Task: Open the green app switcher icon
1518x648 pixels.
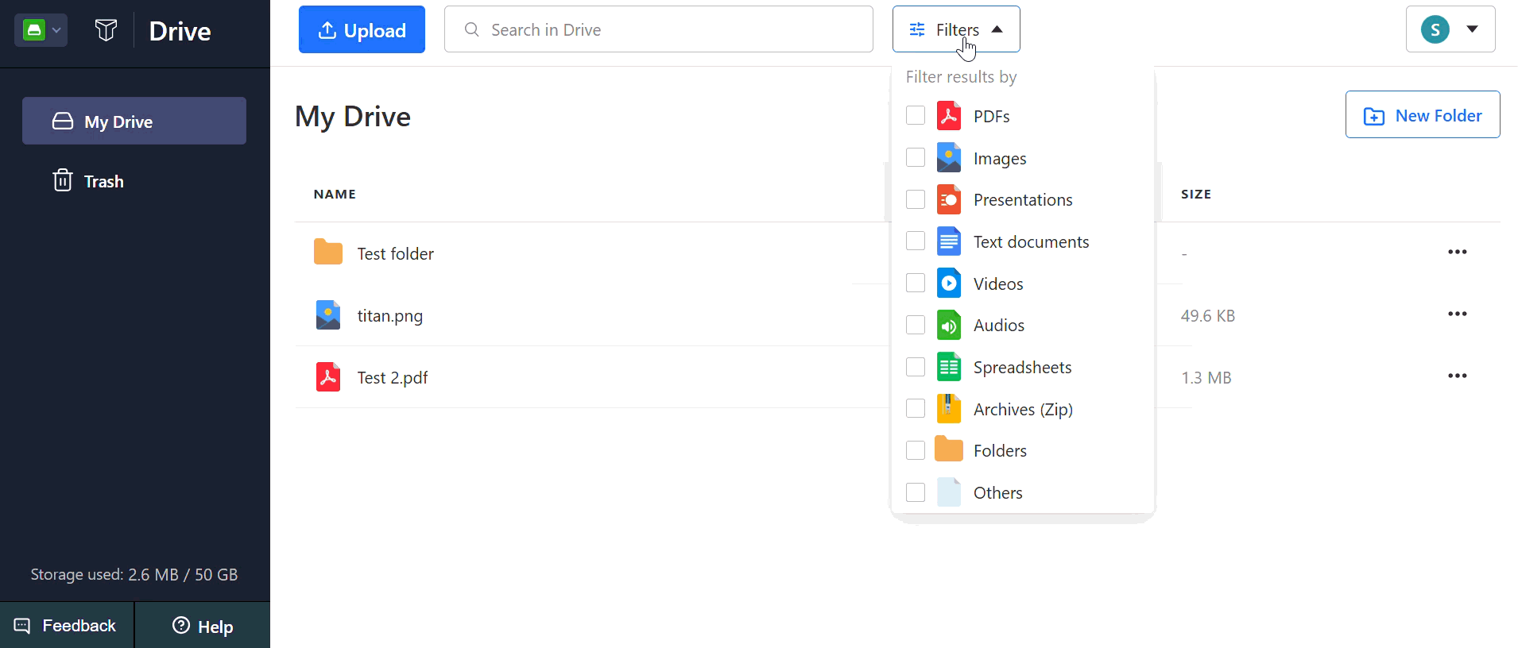Action: point(34,30)
